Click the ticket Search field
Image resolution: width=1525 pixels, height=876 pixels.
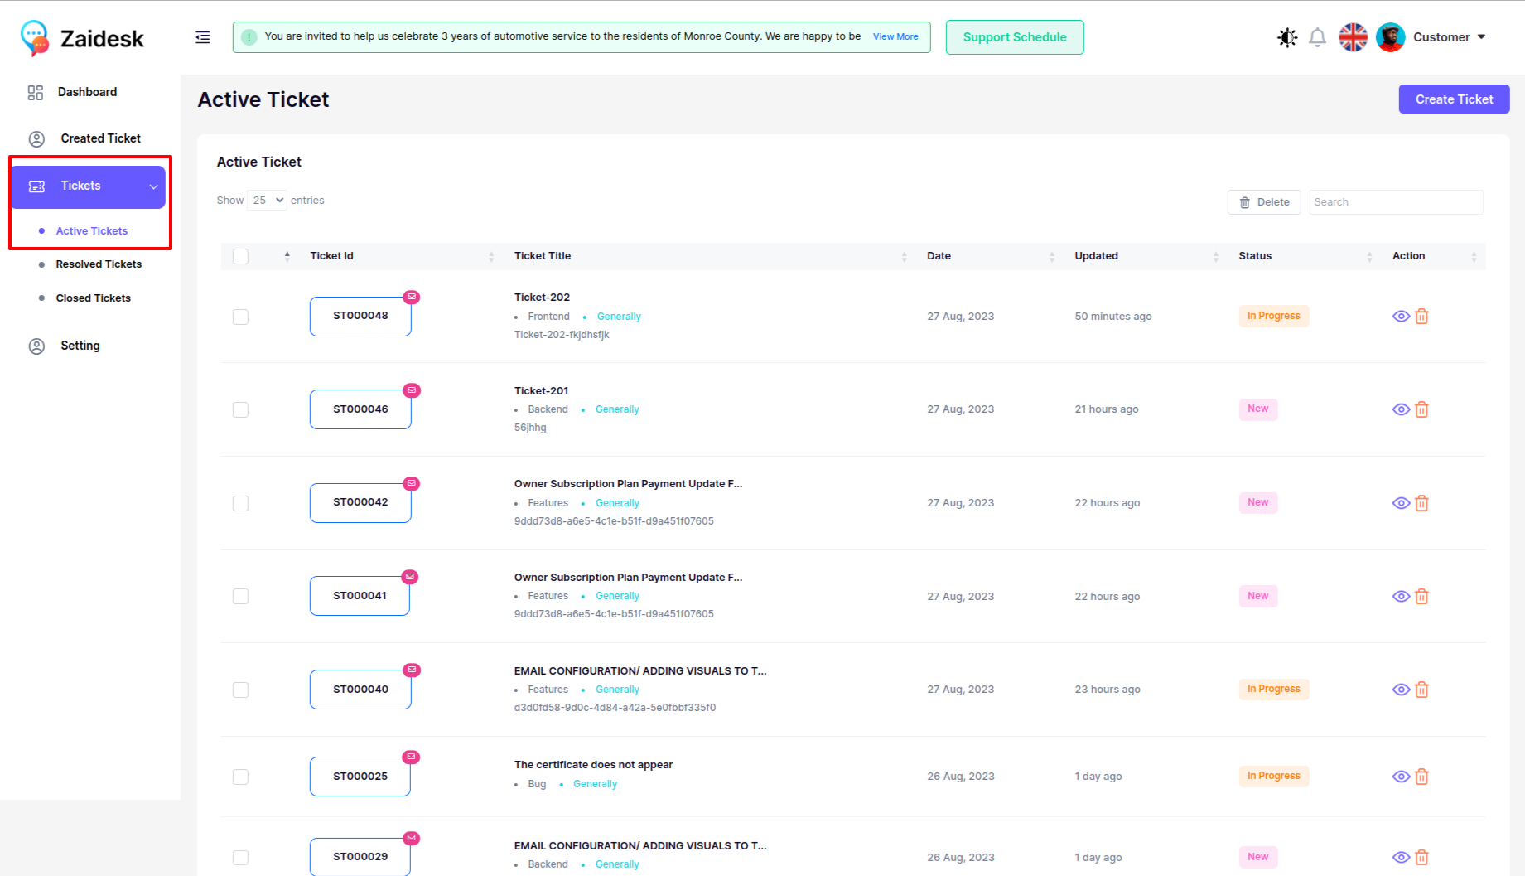(x=1396, y=202)
